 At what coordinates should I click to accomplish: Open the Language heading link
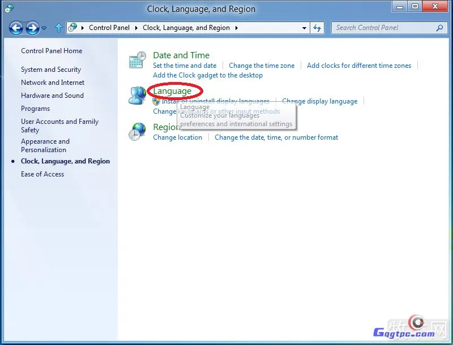172,90
